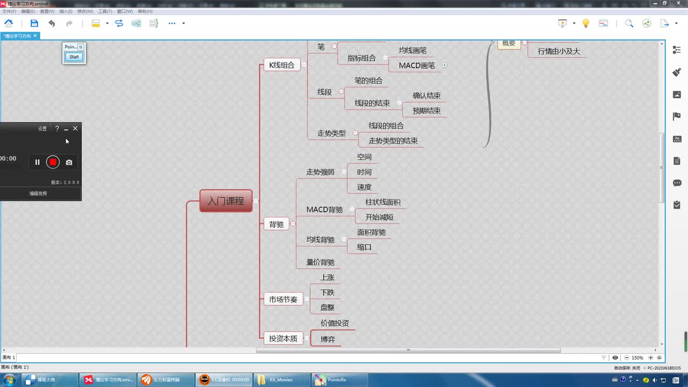Collapse the 走势类型 branch
688x387 pixels.
[x=355, y=133]
